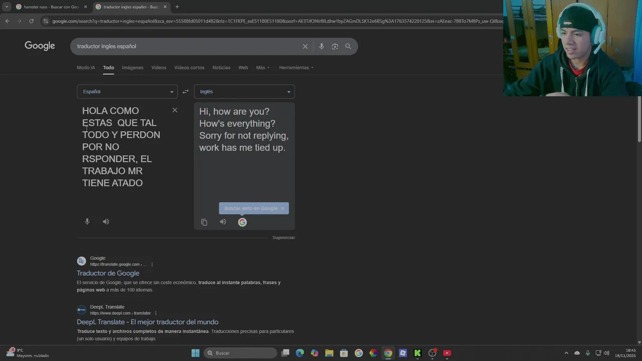Switch to Noticias tab
Screen dimensions: 642x361
coord(221,68)
